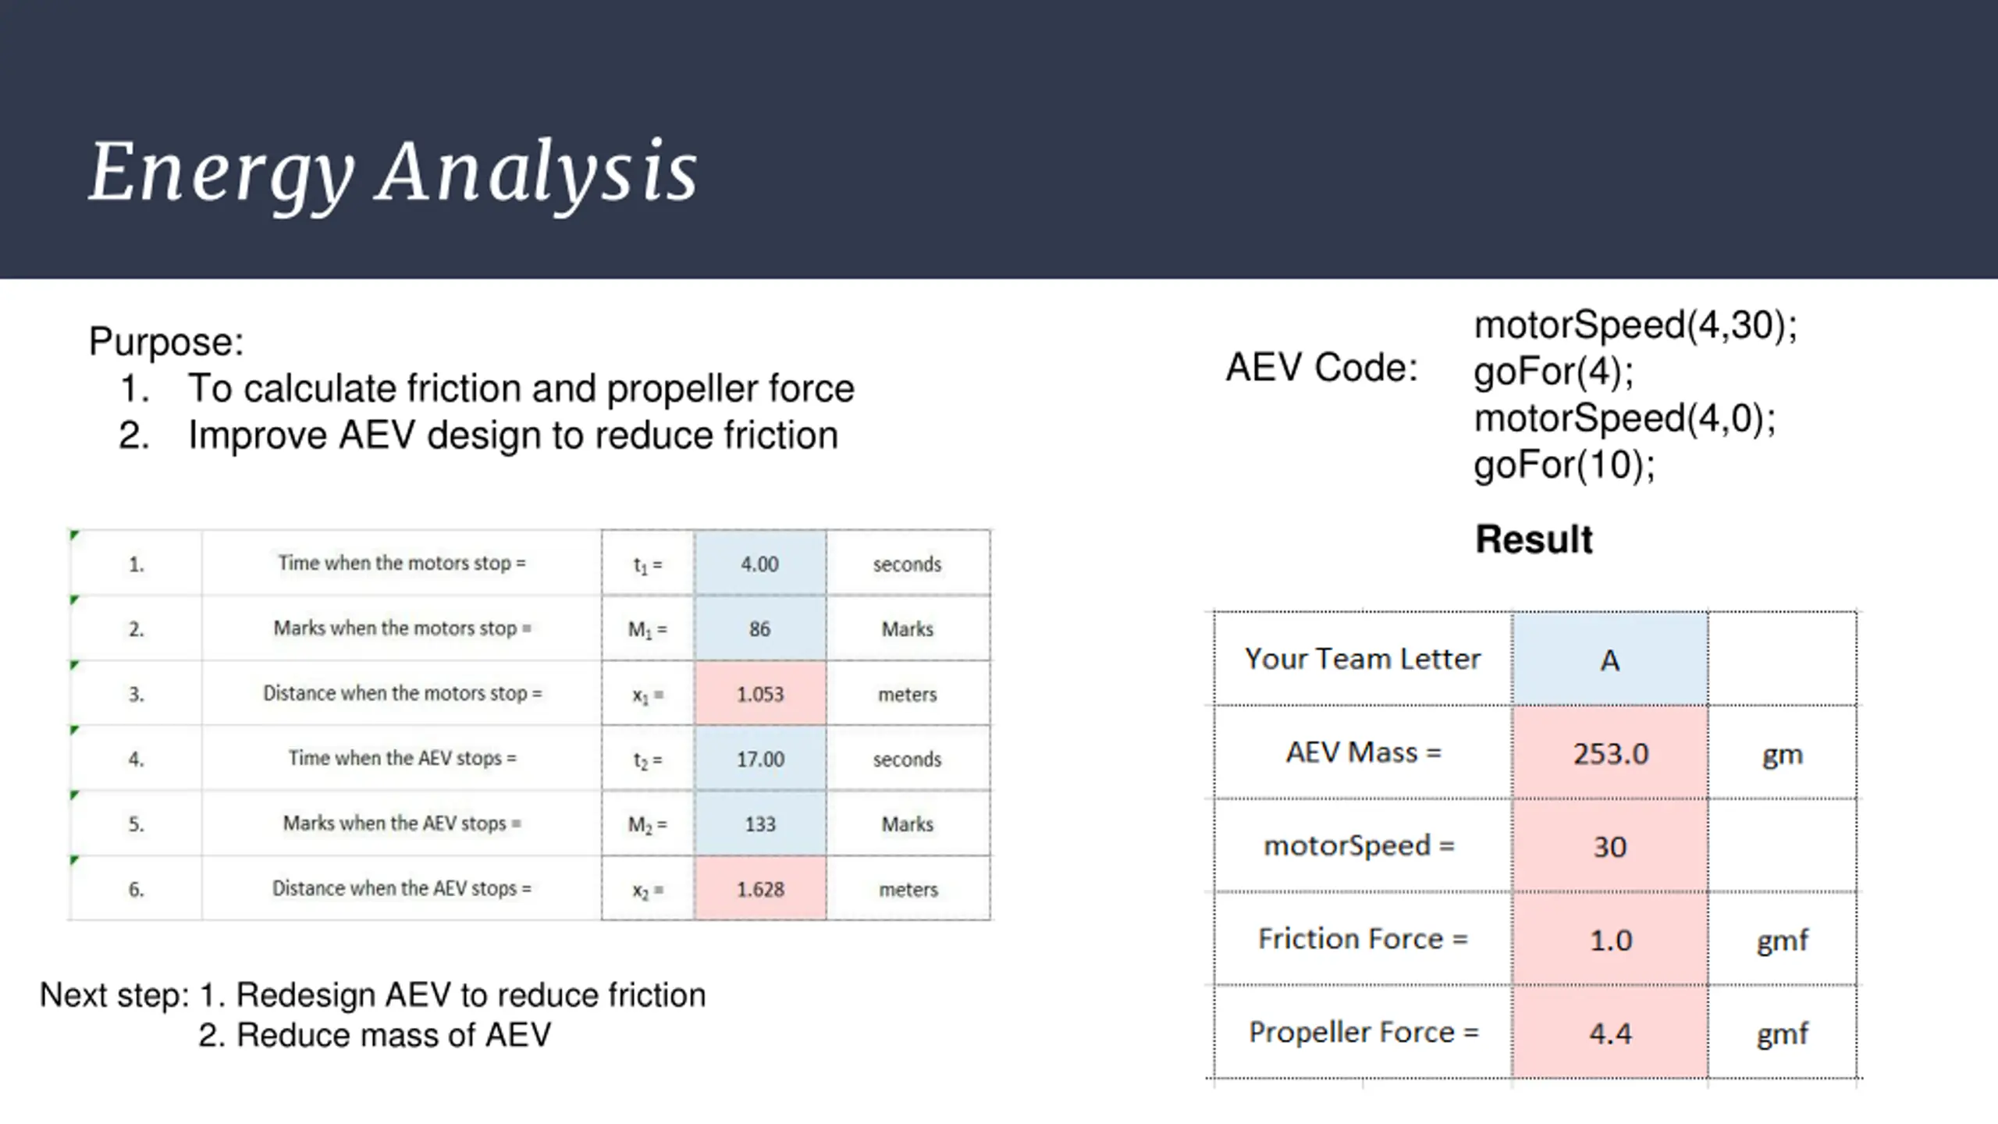Click 'Time when the AEV stops' label

(402, 758)
